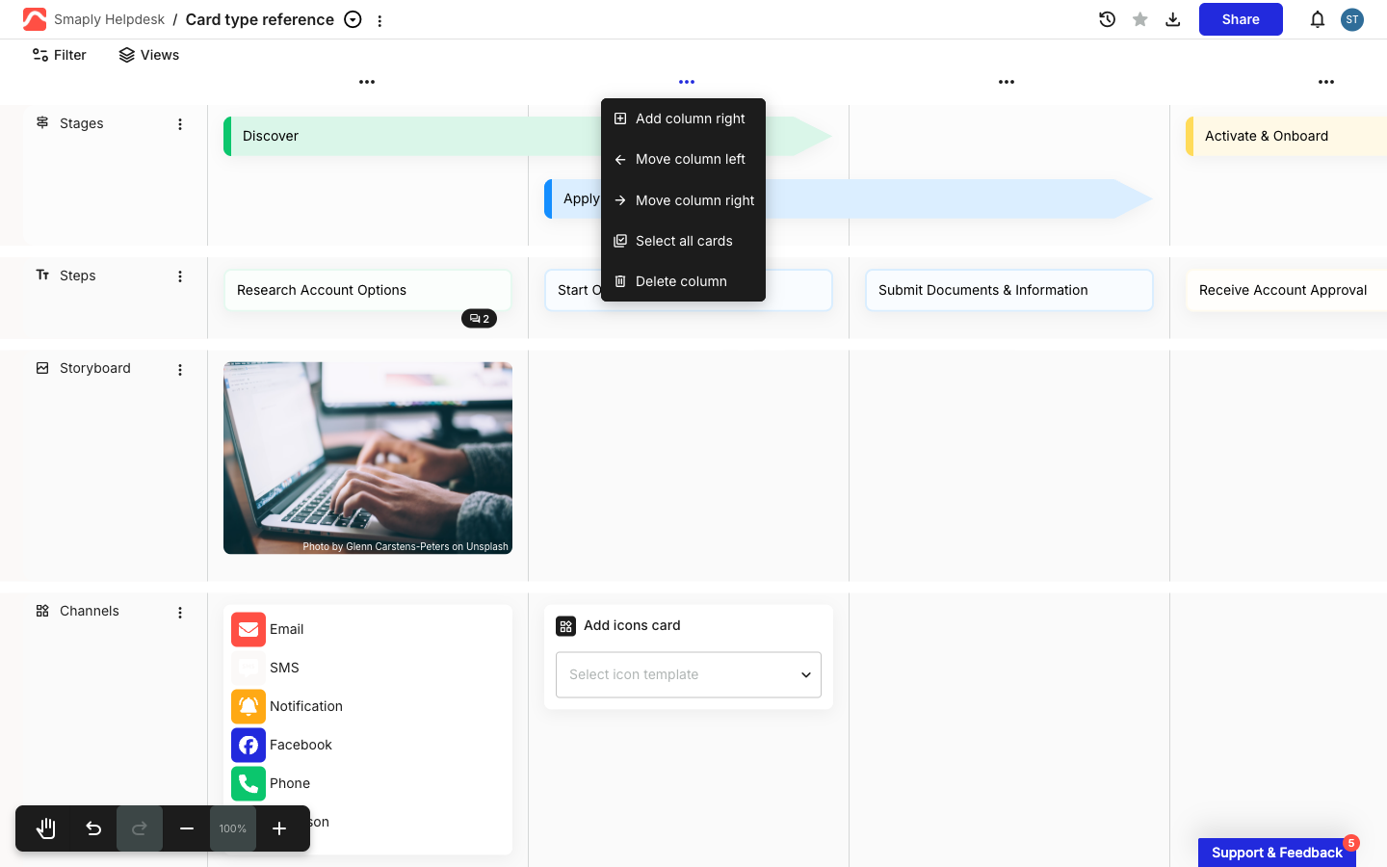Click the download export icon
Viewport: 1387px width, 867px height.
1173,19
